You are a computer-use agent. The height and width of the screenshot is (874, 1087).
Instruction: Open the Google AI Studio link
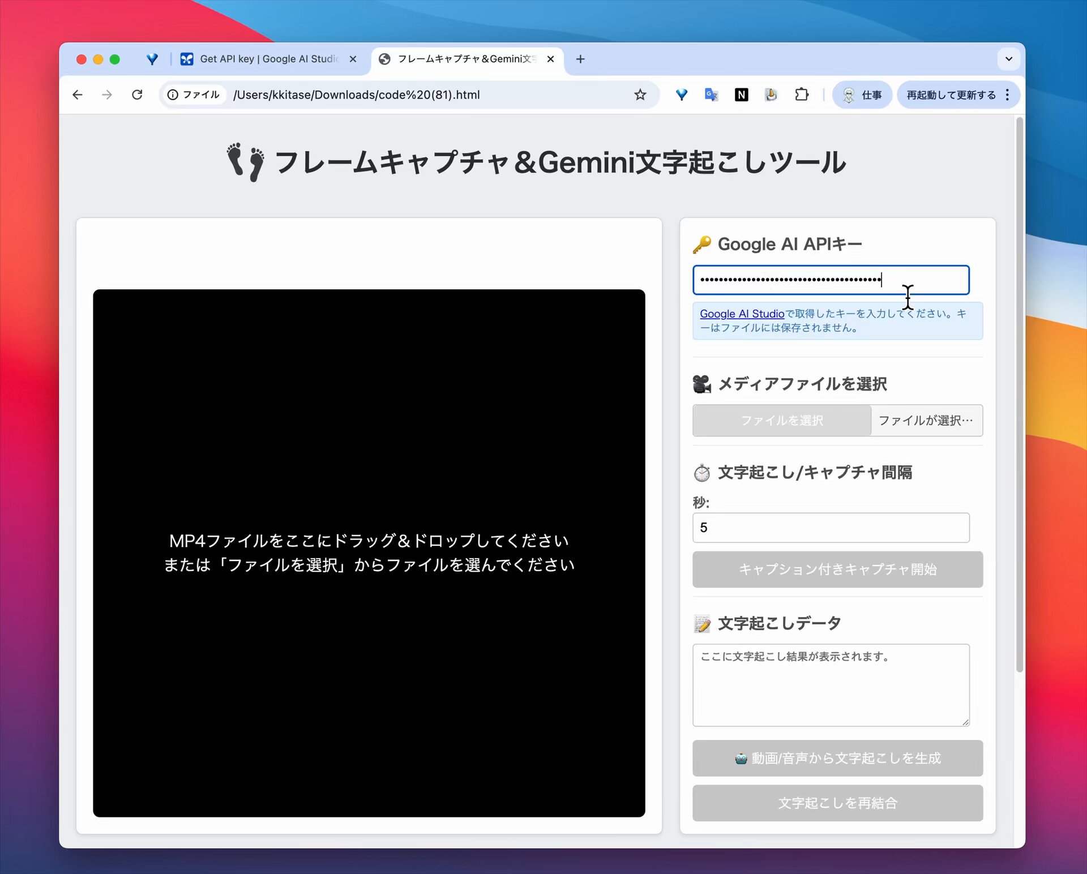742,314
